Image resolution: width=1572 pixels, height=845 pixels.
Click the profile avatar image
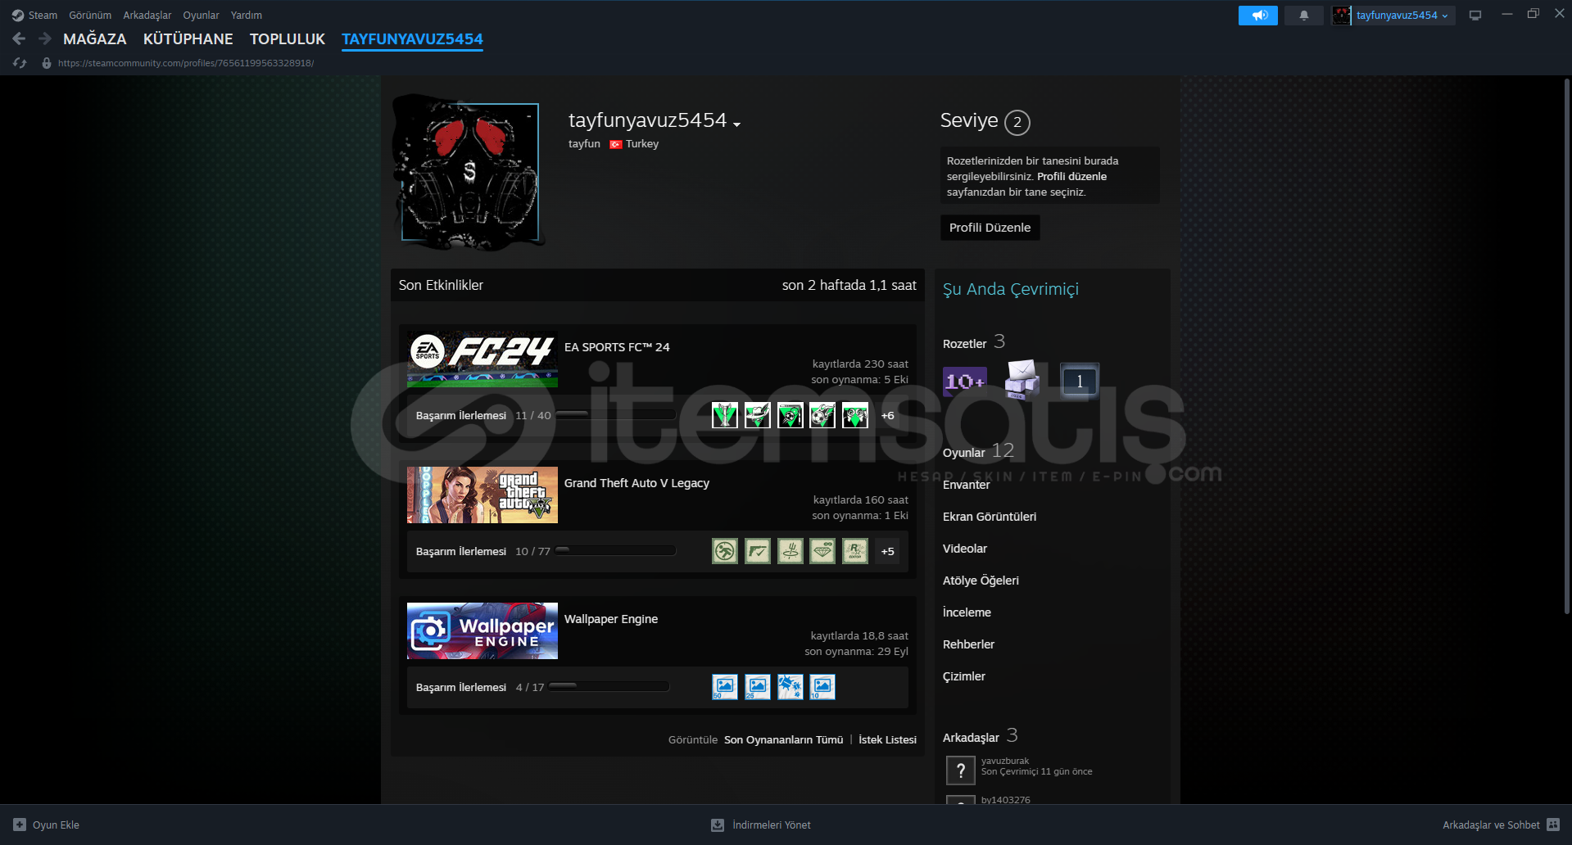[470, 171]
